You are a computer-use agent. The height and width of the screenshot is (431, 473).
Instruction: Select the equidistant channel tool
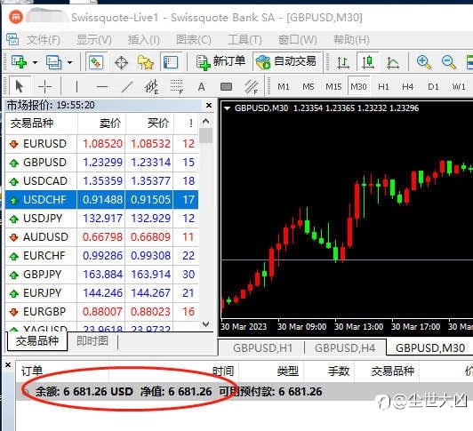tap(151, 87)
